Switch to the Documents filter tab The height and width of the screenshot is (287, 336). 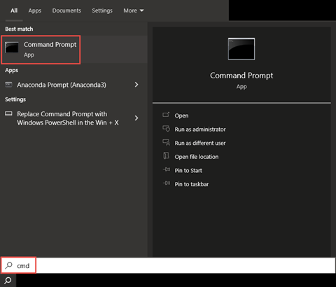[66, 10]
